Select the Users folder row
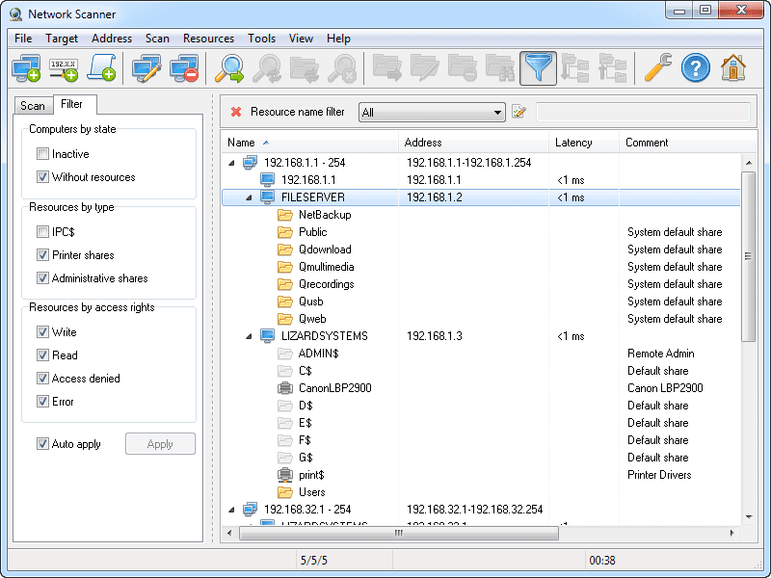 (x=481, y=492)
